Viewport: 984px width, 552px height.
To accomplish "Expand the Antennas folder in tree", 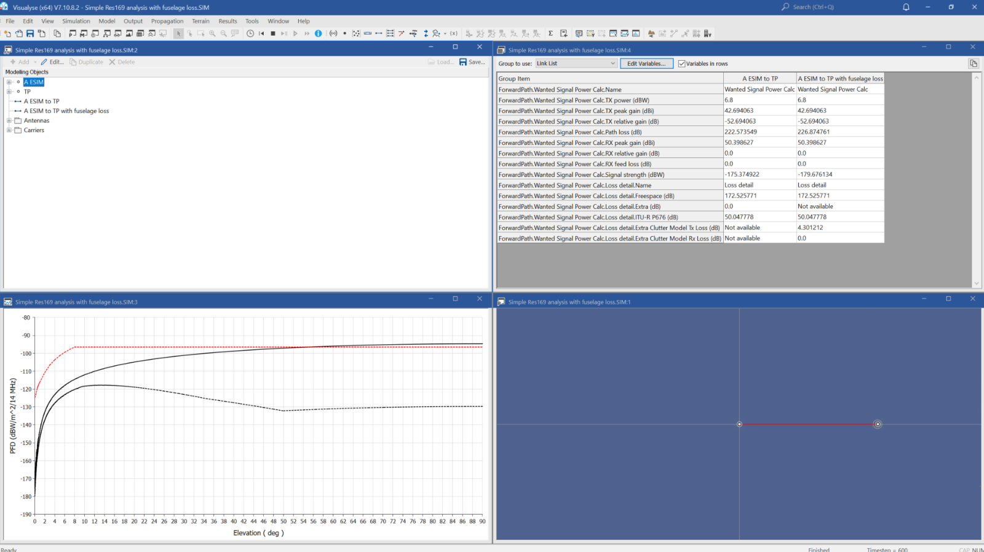I will click(x=9, y=121).
